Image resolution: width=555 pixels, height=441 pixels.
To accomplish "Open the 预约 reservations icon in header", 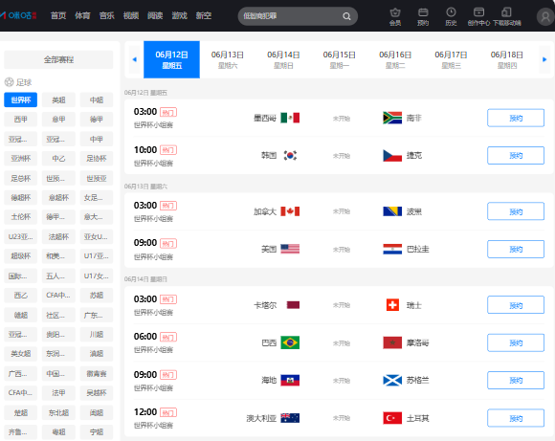I will [423, 16].
